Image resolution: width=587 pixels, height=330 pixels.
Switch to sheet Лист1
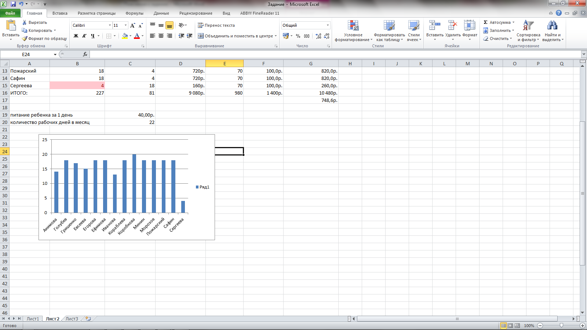[33, 319]
